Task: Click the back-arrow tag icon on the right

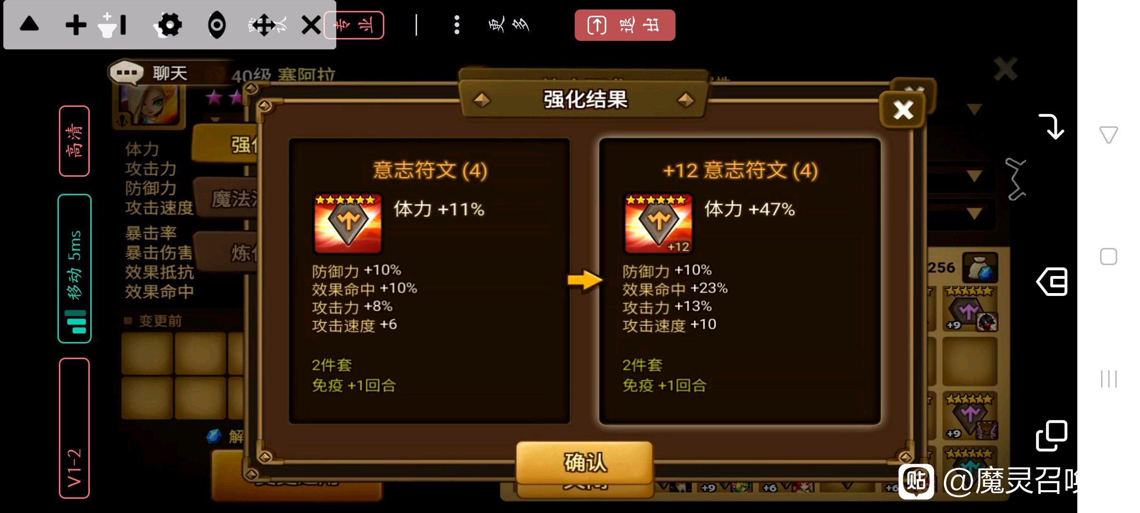Action: click(x=1052, y=282)
